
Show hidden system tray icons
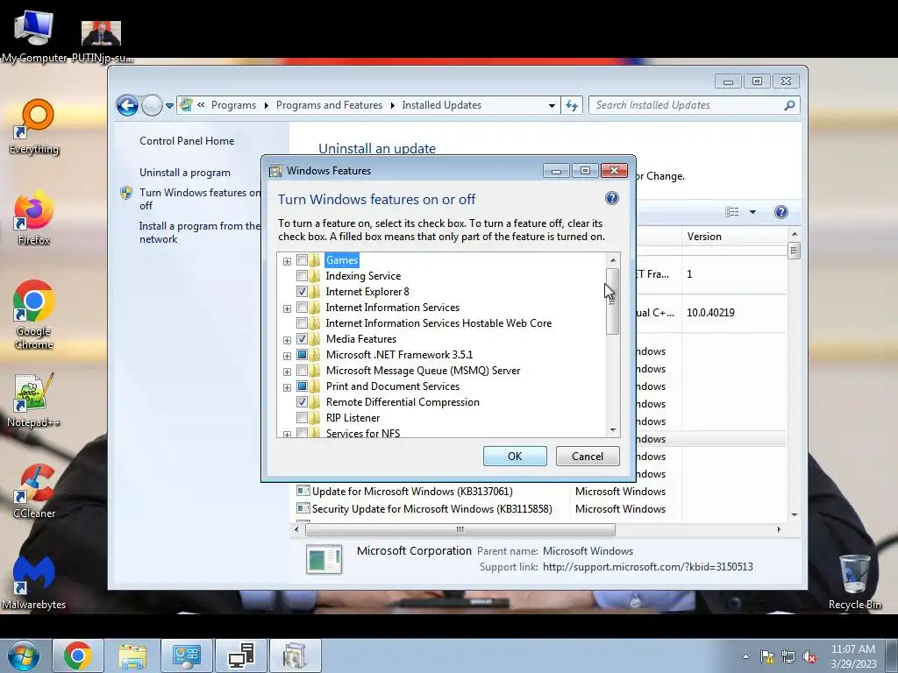[x=745, y=656]
